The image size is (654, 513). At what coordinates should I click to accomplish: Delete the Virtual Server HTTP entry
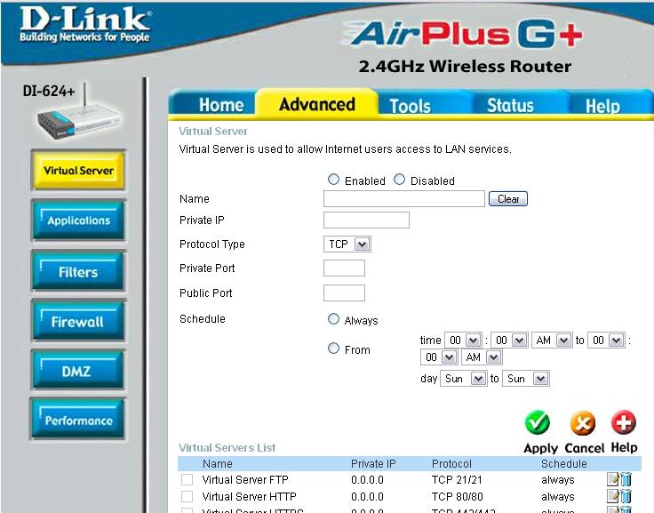coord(626,497)
